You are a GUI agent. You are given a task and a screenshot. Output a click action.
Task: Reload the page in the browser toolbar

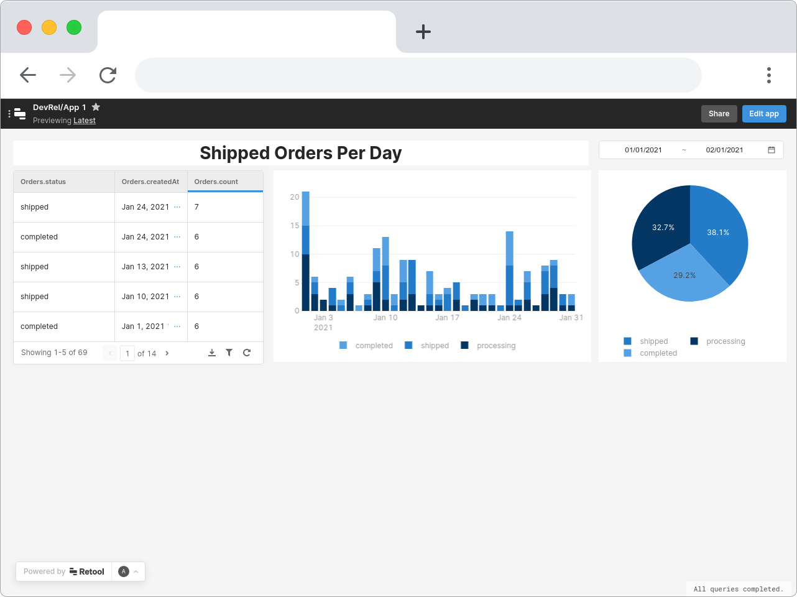(x=108, y=75)
